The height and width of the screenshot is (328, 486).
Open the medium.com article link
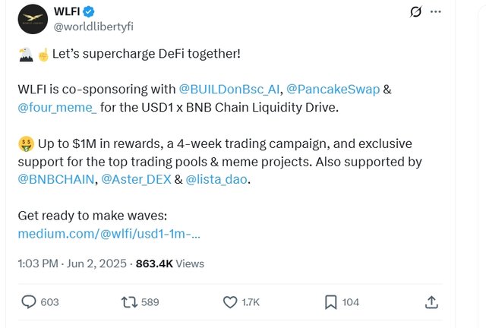[109, 234]
